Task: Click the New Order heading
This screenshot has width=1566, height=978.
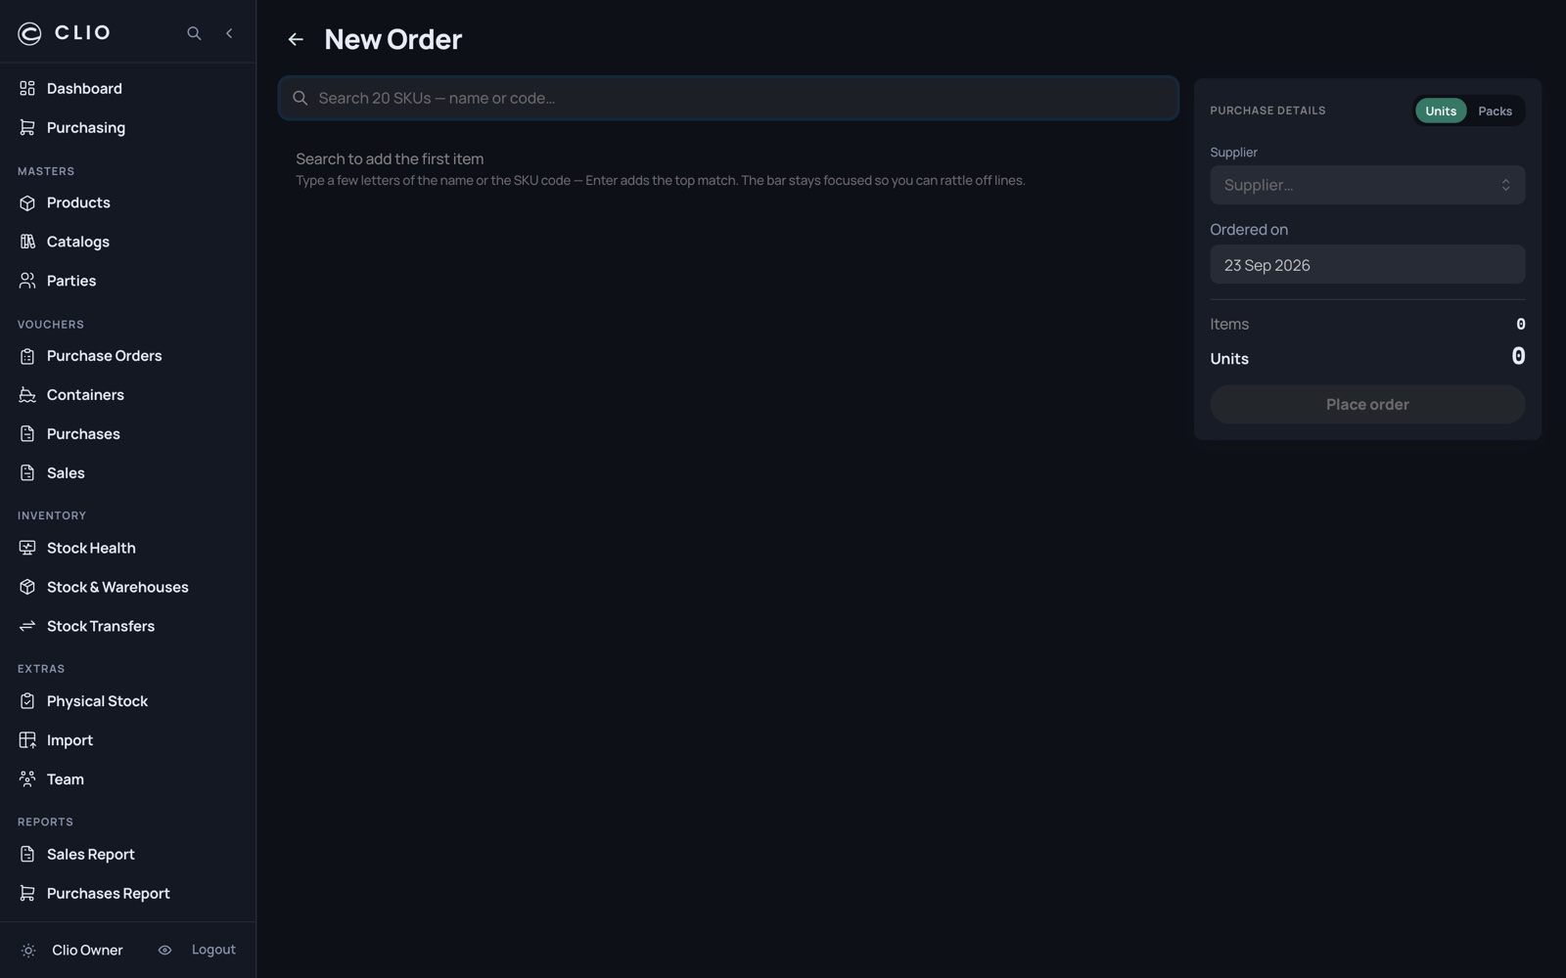Action: pyautogui.click(x=392, y=40)
